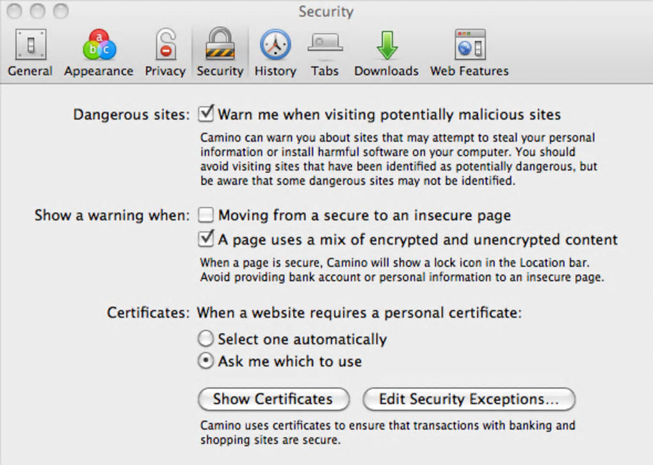Open the History pane clock icon
Screen dimensions: 653x465
click(275, 45)
